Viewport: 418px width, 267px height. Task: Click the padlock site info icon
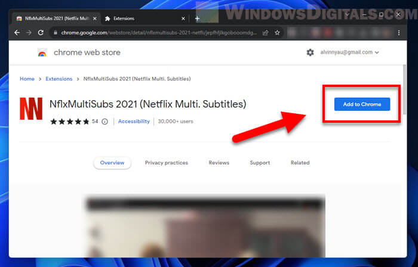click(56, 32)
